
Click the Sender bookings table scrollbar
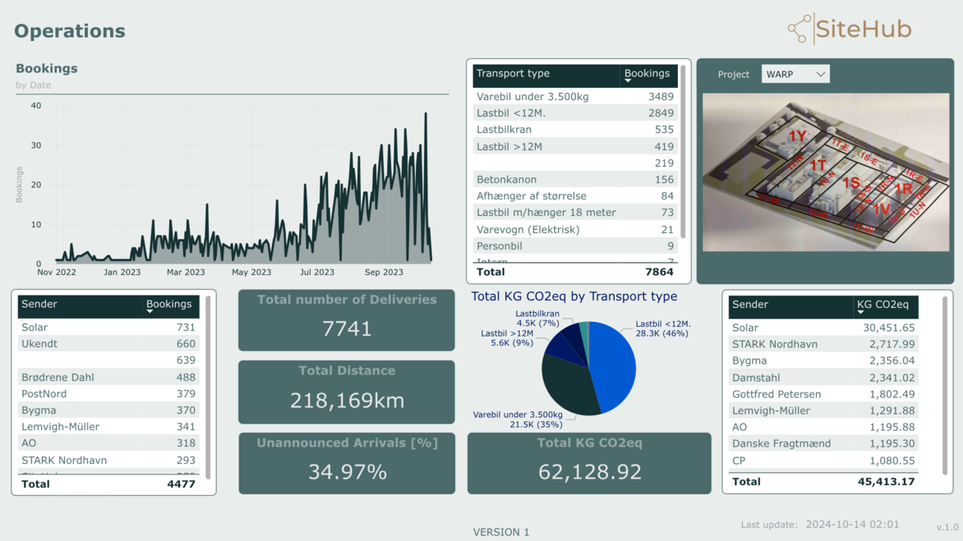tap(208, 386)
